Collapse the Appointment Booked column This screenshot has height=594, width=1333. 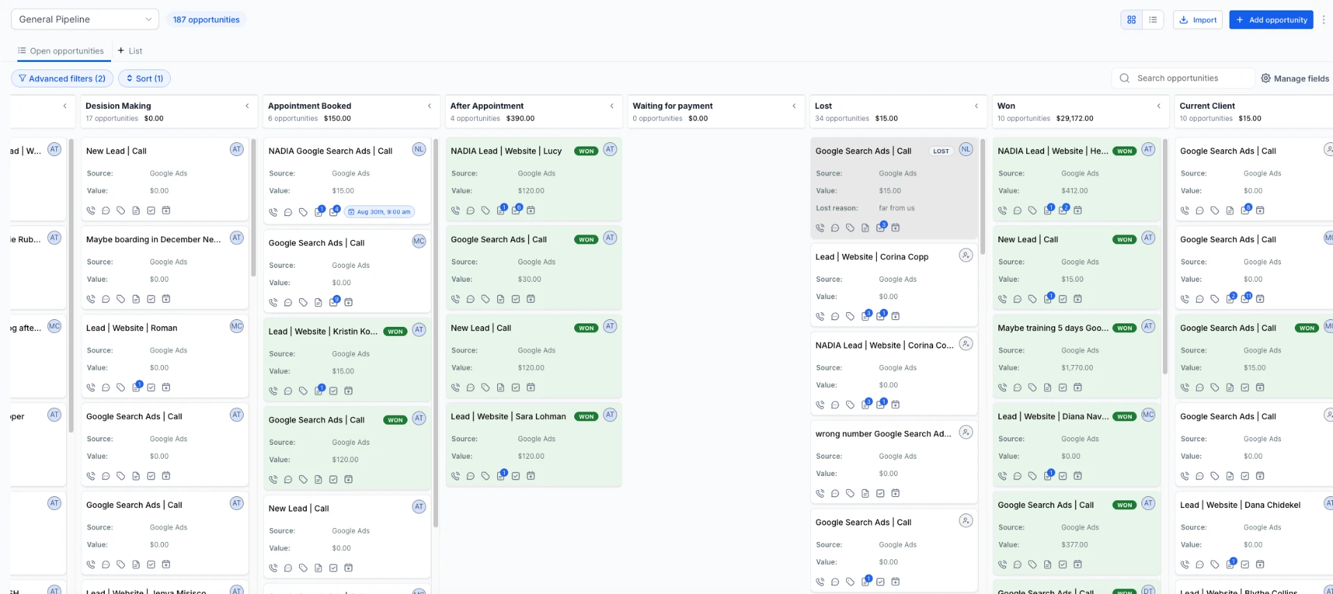coord(430,106)
